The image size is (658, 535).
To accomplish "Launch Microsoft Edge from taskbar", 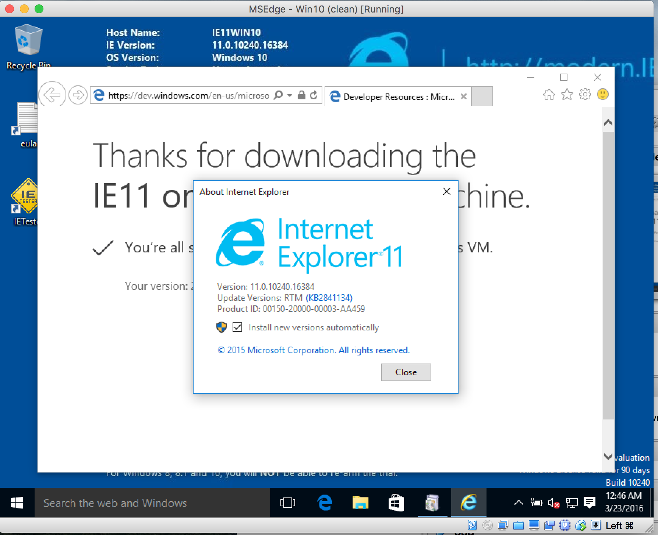I will (x=324, y=503).
